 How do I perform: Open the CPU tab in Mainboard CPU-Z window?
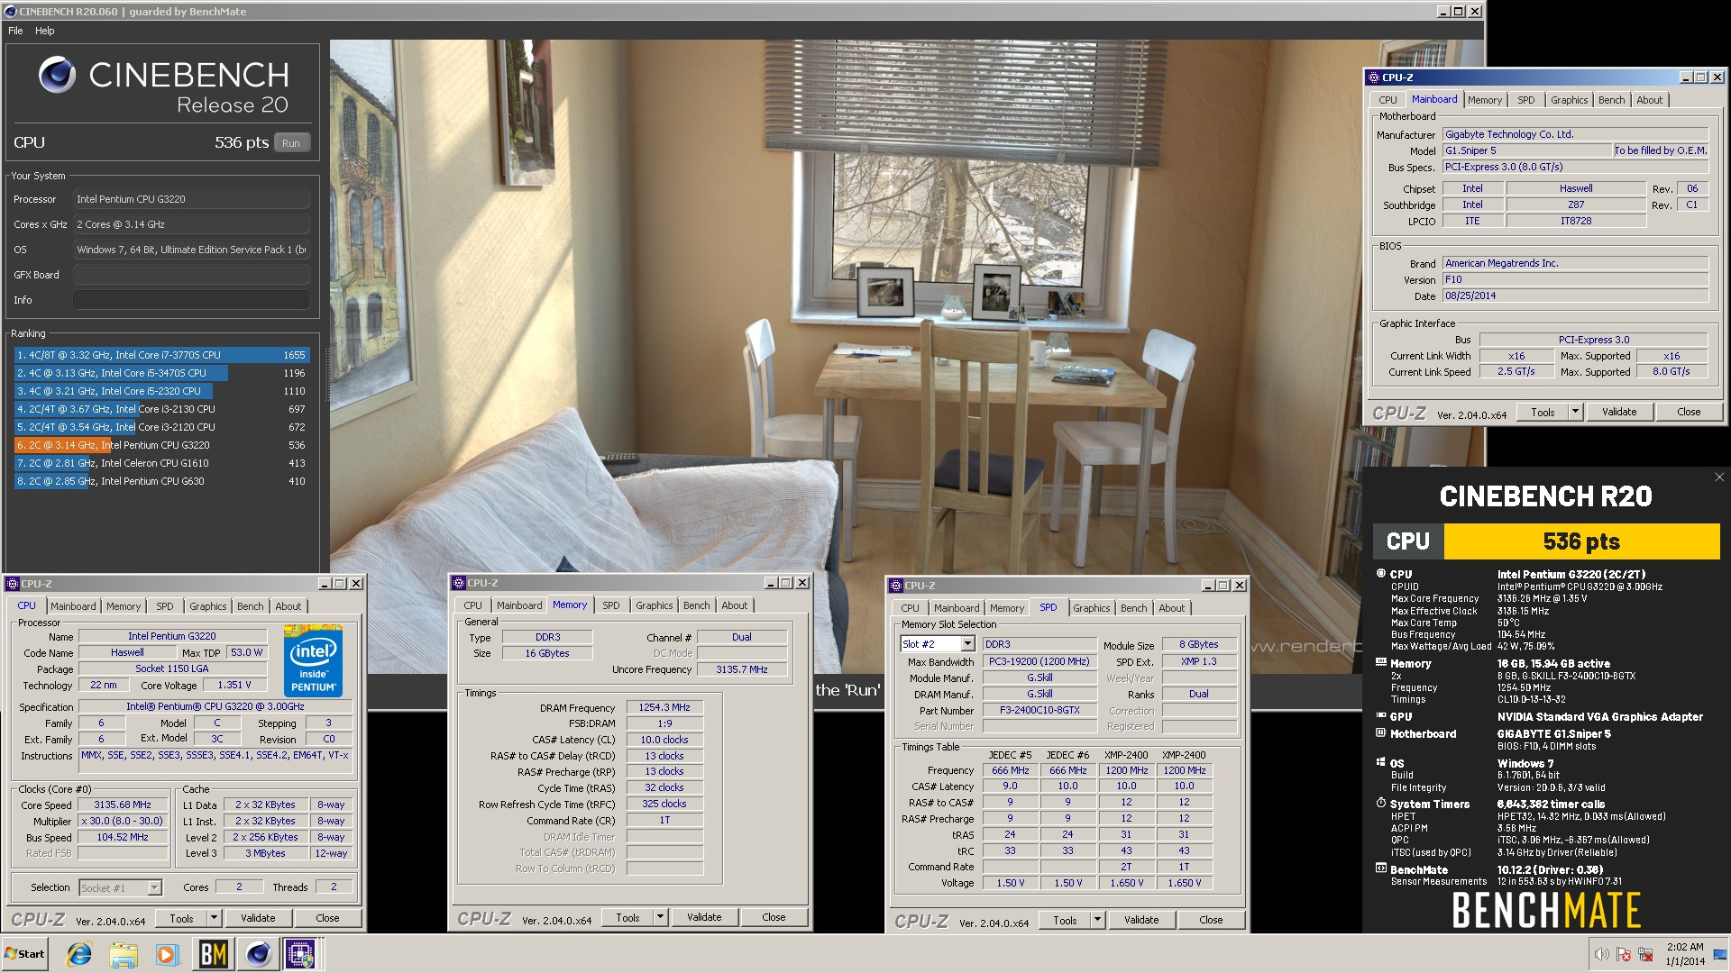1388,100
